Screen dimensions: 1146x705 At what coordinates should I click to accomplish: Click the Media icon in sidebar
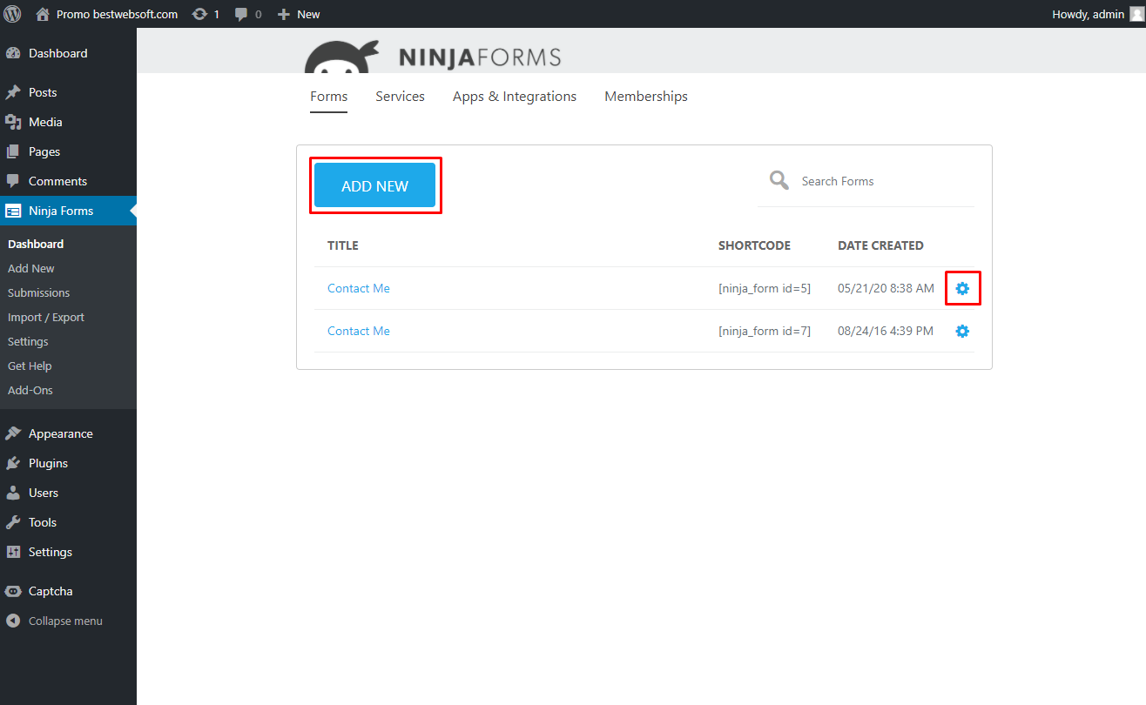pos(13,122)
